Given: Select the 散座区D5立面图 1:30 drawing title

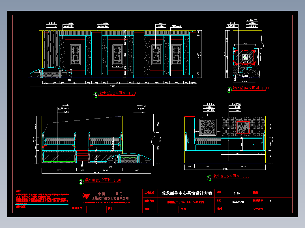Looking at the screenshot, I should 231,176.
